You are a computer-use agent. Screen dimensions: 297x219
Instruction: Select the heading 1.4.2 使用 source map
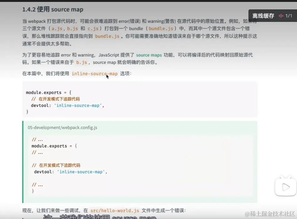click(52, 9)
